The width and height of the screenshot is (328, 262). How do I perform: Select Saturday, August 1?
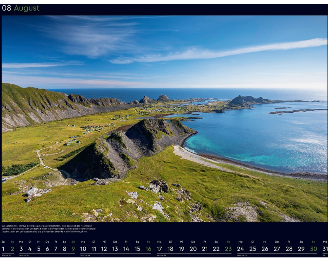(x=3, y=249)
